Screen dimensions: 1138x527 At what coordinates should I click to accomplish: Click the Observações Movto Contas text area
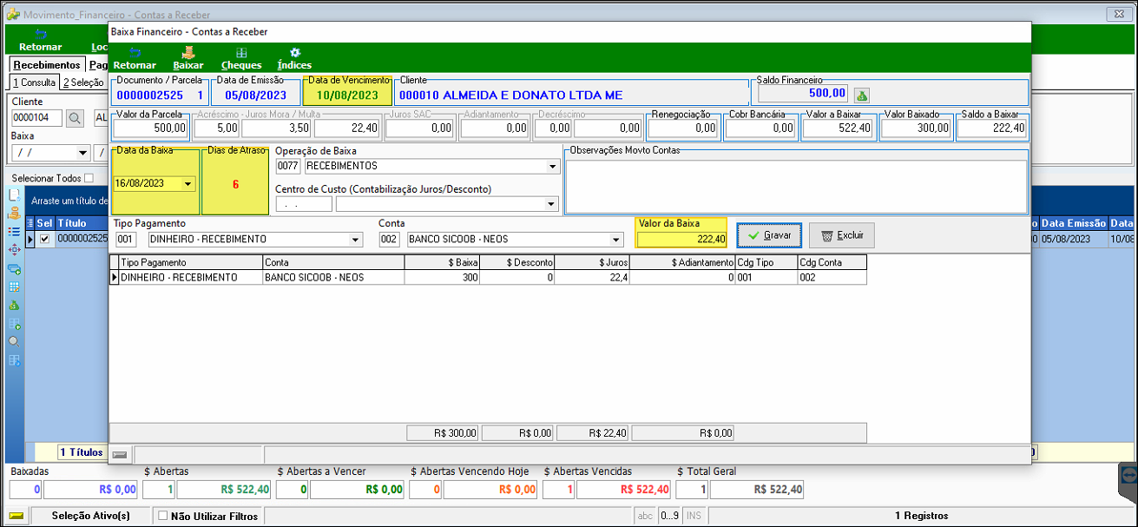pyautogui.click(x=796, y=185)
